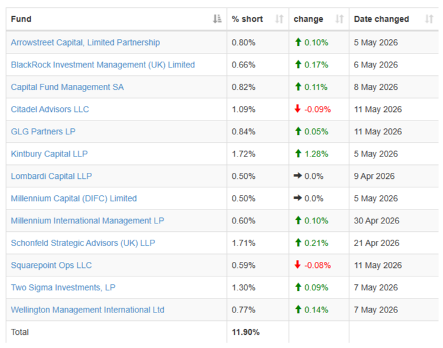
Task: Open Millennium Capital (DIFC) Limited link
Action: [74, 199]
